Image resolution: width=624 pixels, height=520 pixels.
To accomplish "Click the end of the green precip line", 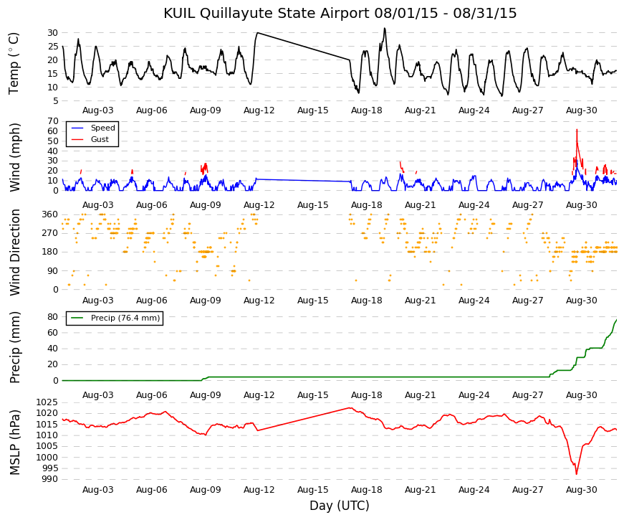I will click(616, 320).
